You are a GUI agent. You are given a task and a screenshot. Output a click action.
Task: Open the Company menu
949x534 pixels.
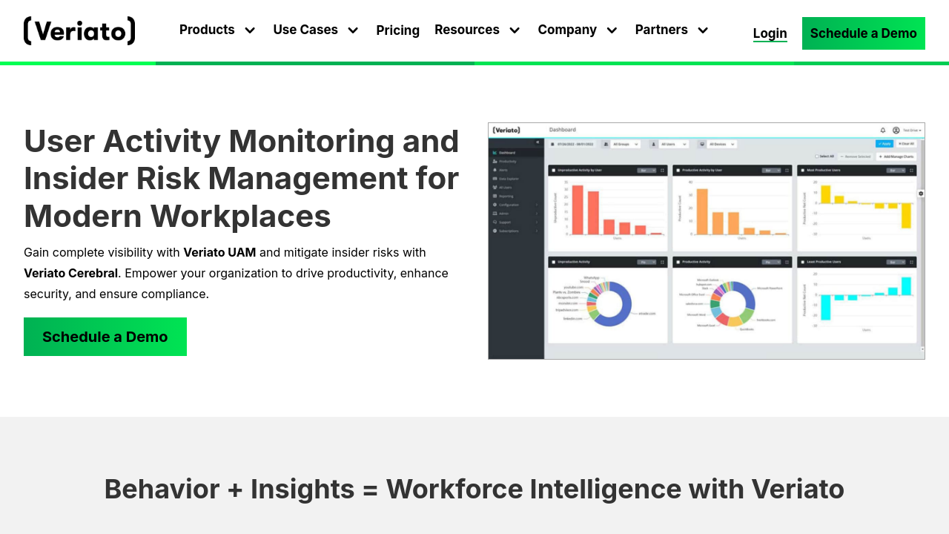pyautogui.click(x=567, y=30)
